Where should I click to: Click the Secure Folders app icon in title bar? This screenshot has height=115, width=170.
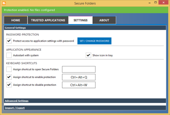tap(4, 3)
